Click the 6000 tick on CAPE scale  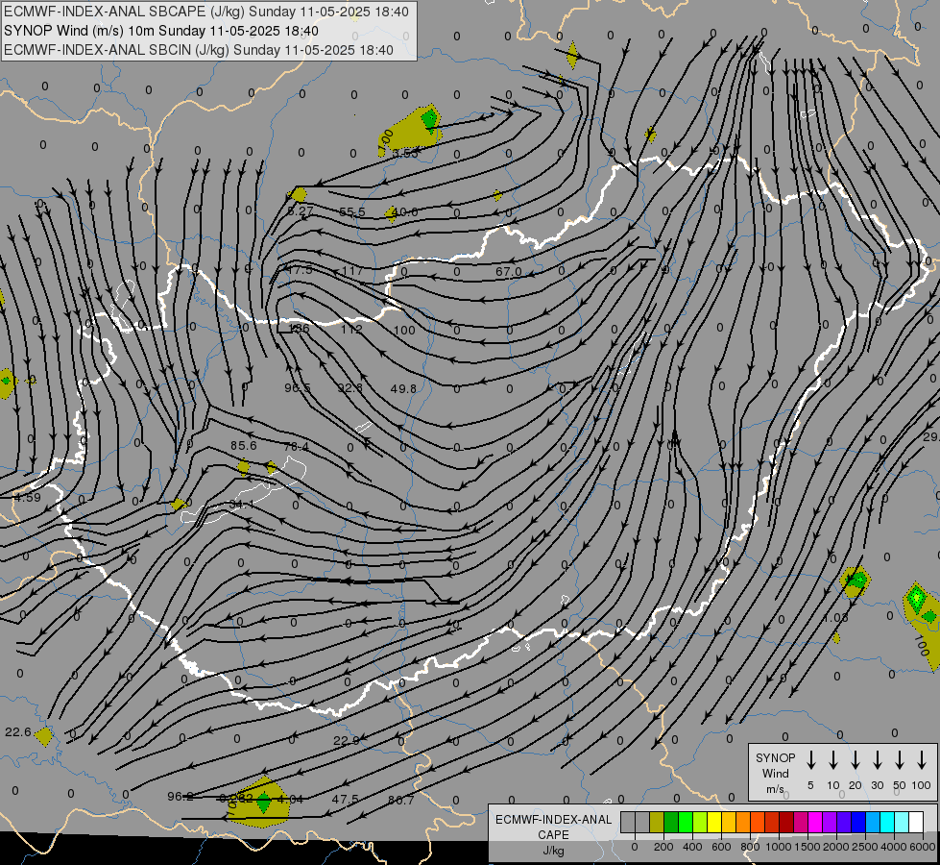pos(922,847)
